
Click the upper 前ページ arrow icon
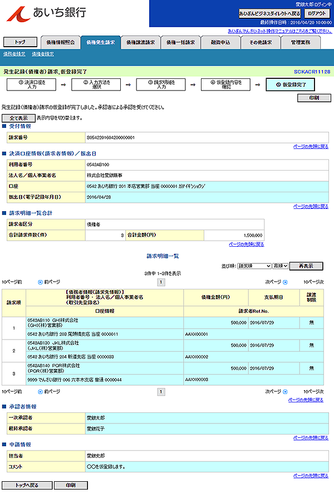coord(40,282)
